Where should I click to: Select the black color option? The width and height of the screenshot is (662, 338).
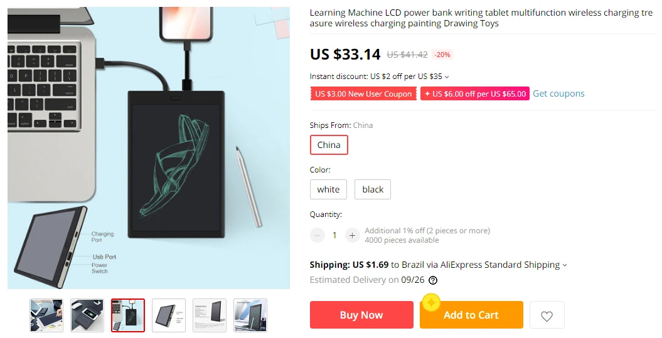pyautogui.click(x=373, y=189)
